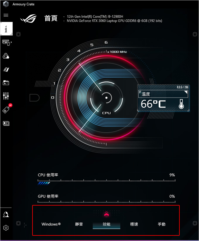Open the GameVisual slash icon
The height and width of the screenshot is (241, 199).
coord(6,69)
